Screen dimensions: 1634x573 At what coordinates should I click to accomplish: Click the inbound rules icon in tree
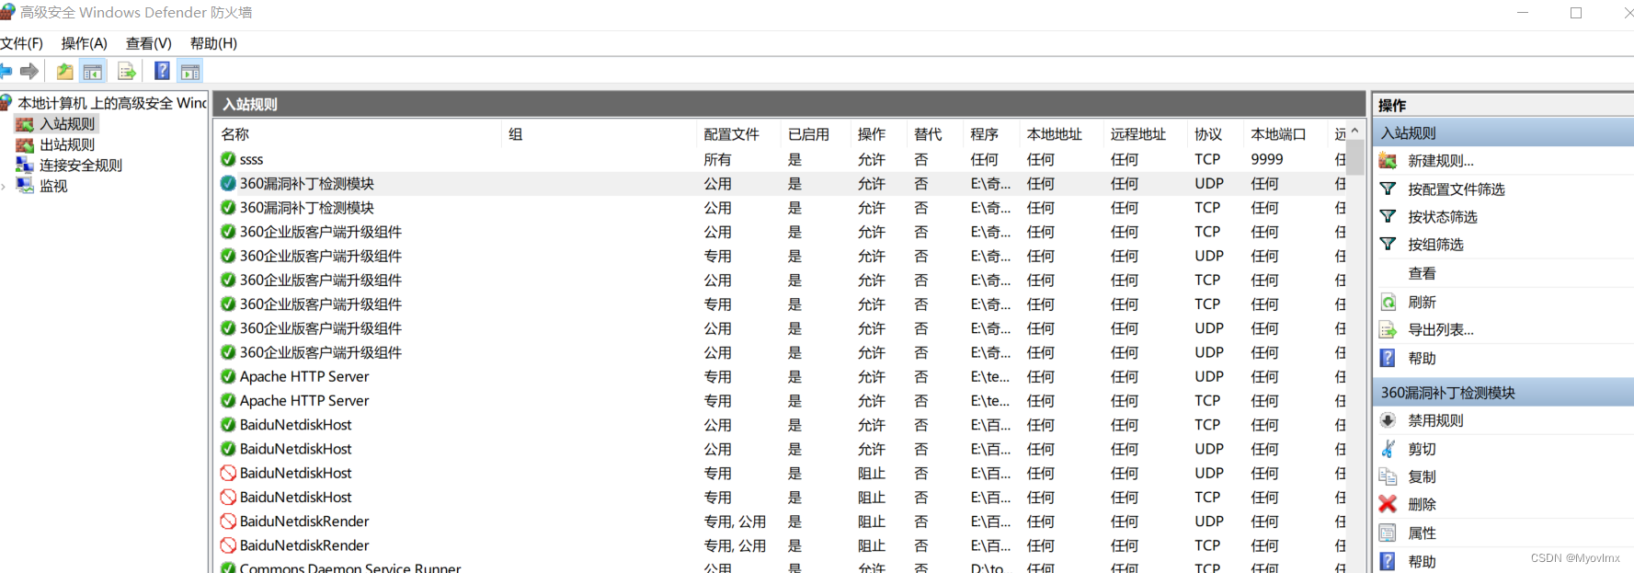(x=25, y=124)
